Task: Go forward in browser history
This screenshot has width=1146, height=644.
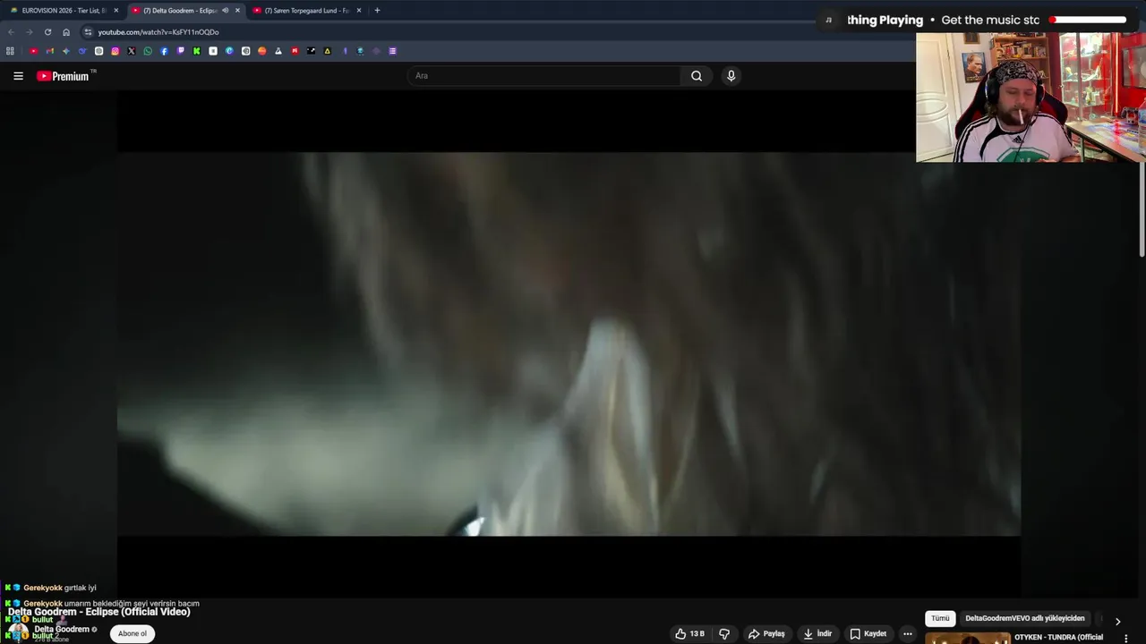Action: click(29, 32)
